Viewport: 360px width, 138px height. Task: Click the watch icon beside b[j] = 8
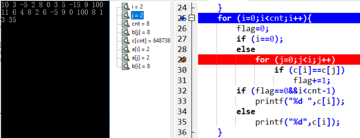(x=126, y=32)
